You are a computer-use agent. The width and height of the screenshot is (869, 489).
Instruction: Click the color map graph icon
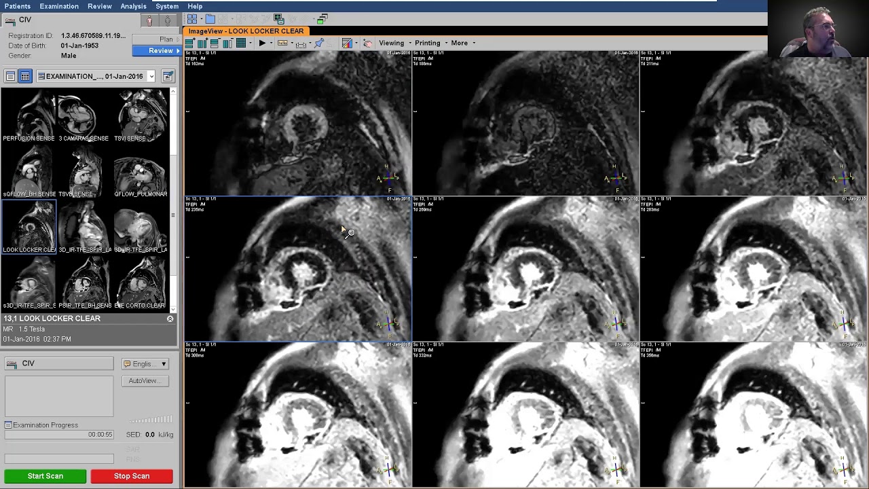(x=347, y=43)
